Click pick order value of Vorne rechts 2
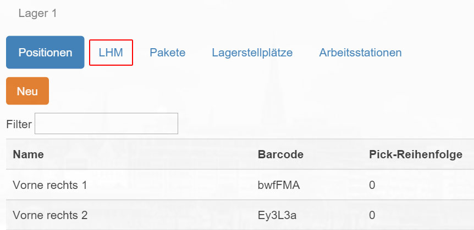 [372, 215]
